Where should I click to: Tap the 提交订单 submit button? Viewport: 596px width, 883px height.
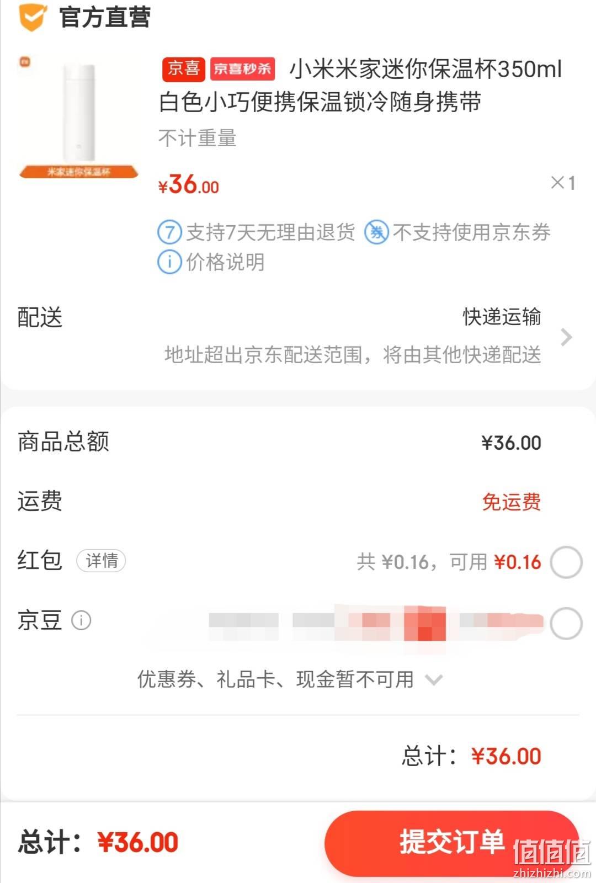pos(452,842)
